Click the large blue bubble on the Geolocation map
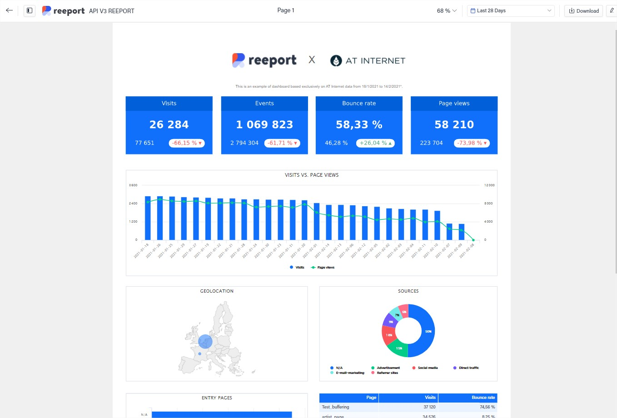This screenshot has height=418, width=617. pyautogui.click(x=205, y=341)
